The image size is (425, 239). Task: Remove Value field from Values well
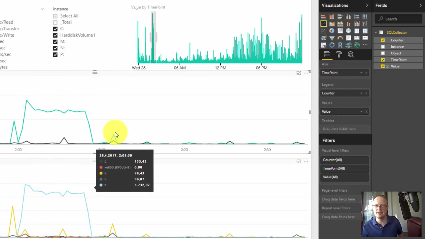366,112
